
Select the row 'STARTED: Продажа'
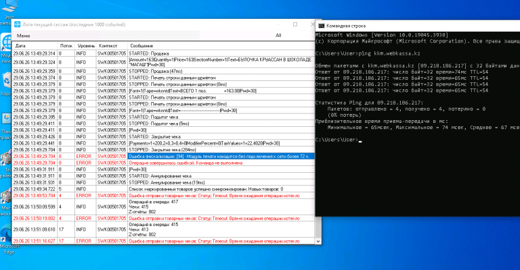click(163, 53)
